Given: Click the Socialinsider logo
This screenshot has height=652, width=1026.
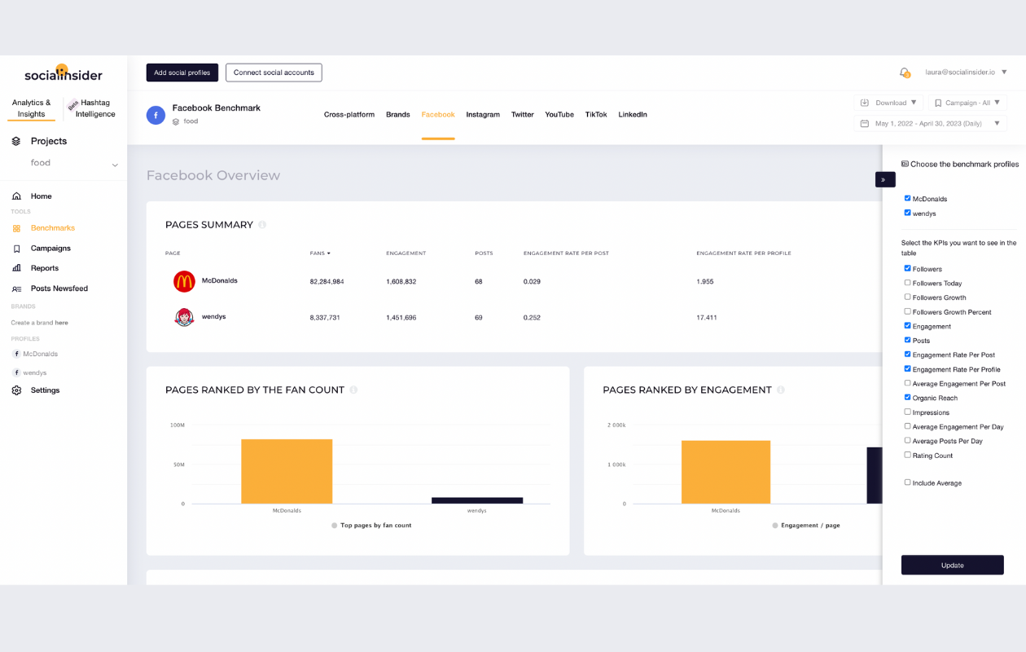Looking at the screenshot, I should (64, 74).
